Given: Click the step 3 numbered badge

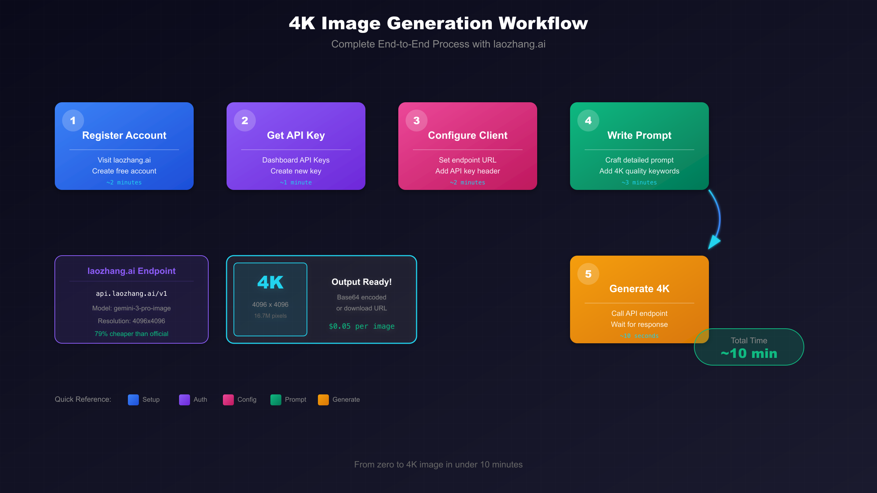Looking at the screenshot, I should pos(416,120).
